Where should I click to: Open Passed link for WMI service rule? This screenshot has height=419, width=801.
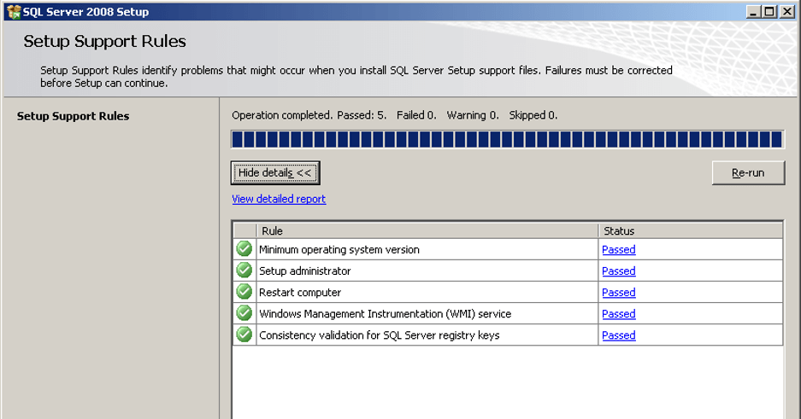[619, 314]
